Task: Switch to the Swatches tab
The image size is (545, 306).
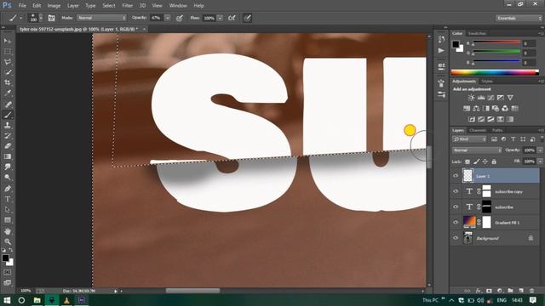Action: [x=477, y=33]
